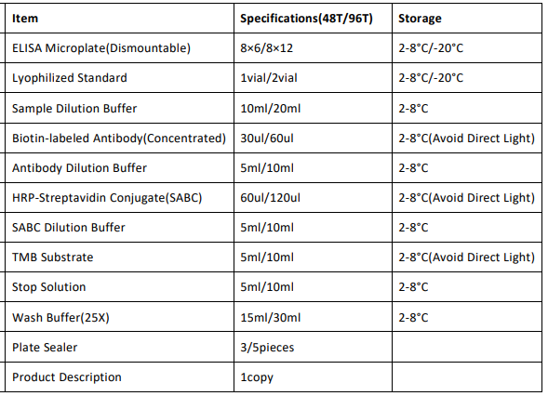Click the 3/5pieces specification text

[x=267, y=348]
